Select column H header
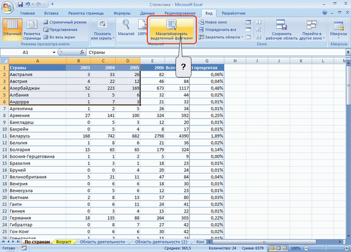This screenshot has height=252, width=351. tap(235, 61)
